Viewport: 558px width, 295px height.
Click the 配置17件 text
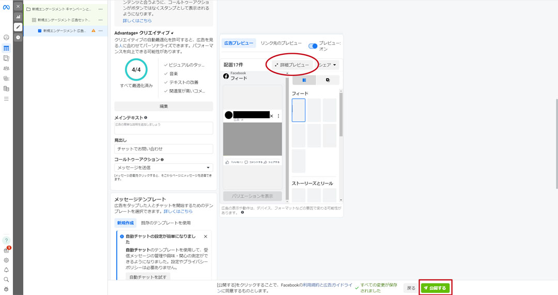pyautogui.click(x=234, y=65)
